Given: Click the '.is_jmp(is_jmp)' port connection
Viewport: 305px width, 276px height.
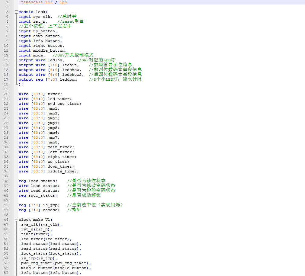Looking at the screenshot, I should click(x=38, y=258).
